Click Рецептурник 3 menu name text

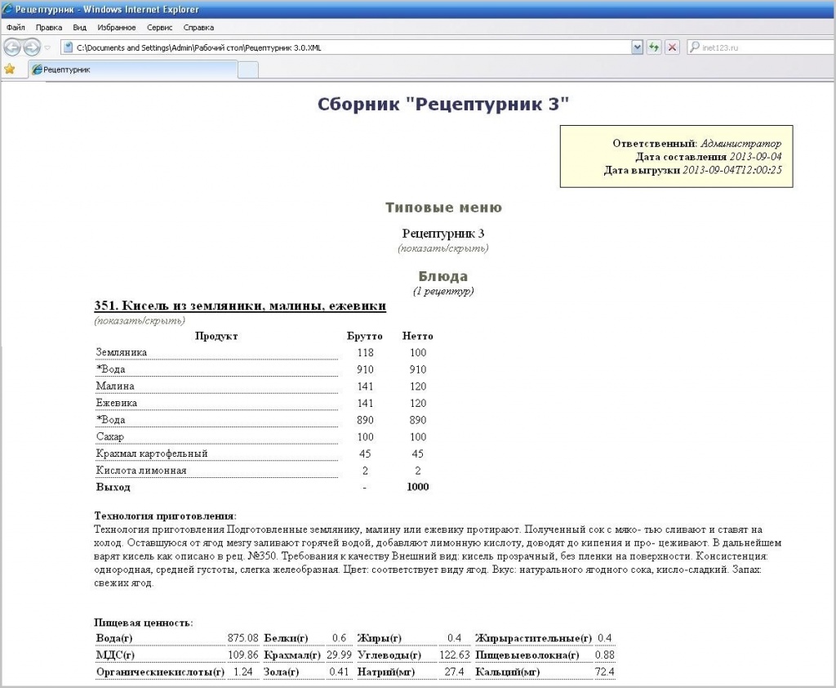[x=443, y=233]
